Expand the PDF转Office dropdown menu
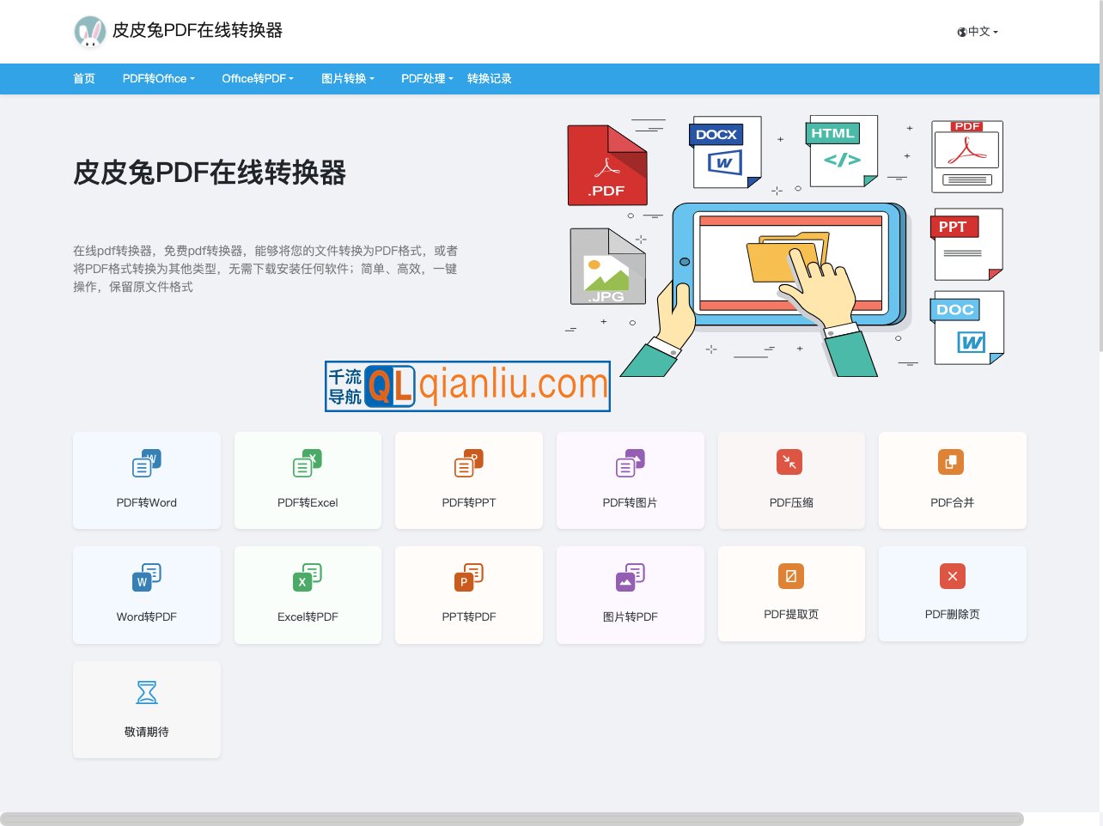Viewport: 1103px width, 826px height. tap(157, 78)
